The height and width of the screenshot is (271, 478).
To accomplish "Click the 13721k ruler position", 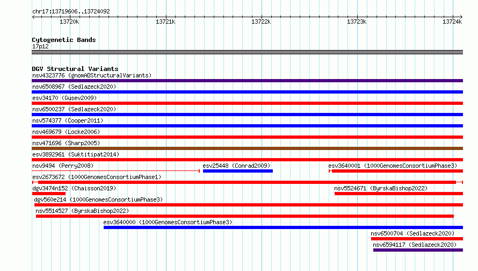I will (165, 22).
